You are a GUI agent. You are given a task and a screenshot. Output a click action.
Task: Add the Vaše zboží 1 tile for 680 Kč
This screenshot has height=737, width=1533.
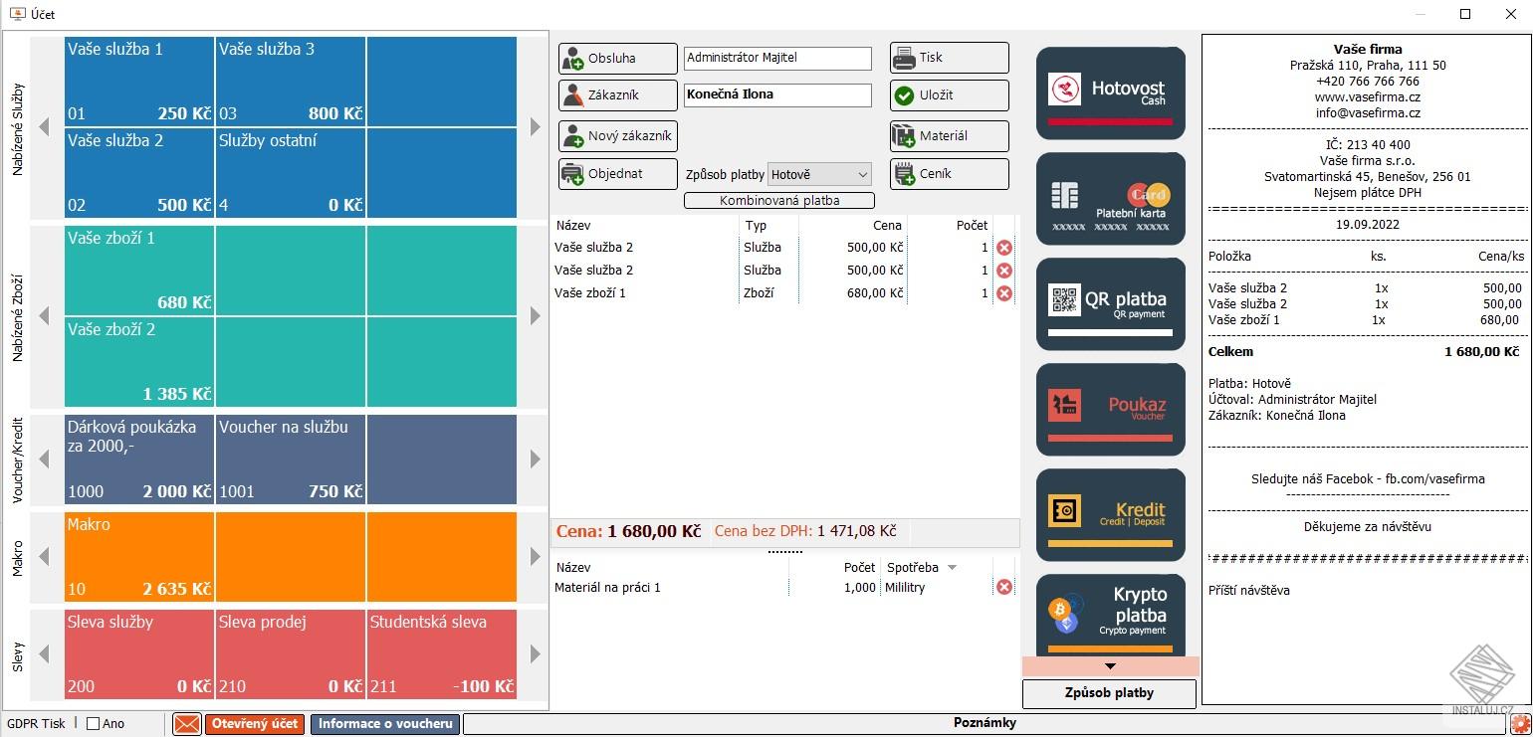(x=139, y=271)
